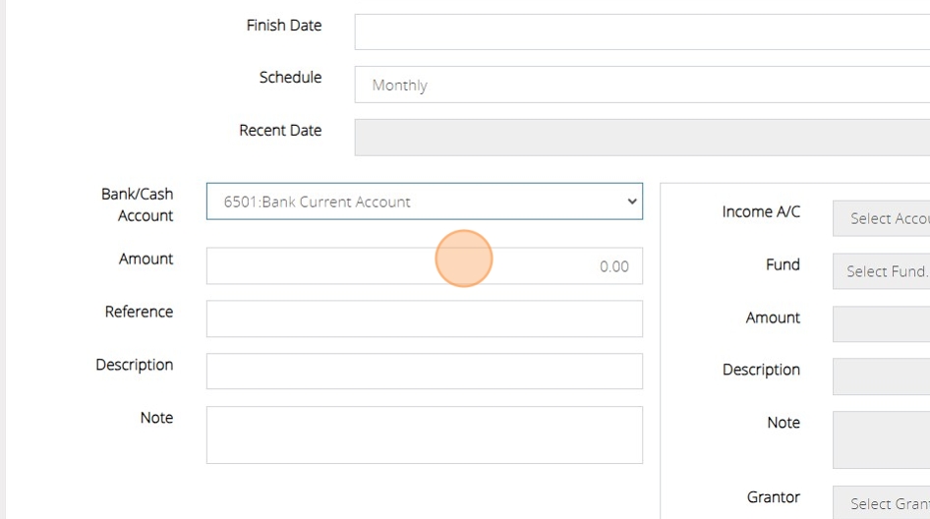The image size is (930, 519).
Task: Click the Bank/Cash Account label
Action: [x=138, y=204]
